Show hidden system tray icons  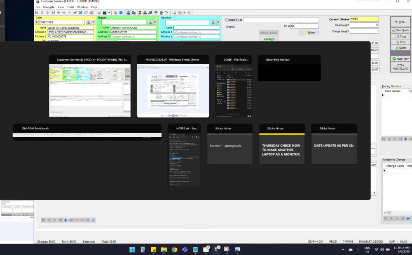click(343, 250)
